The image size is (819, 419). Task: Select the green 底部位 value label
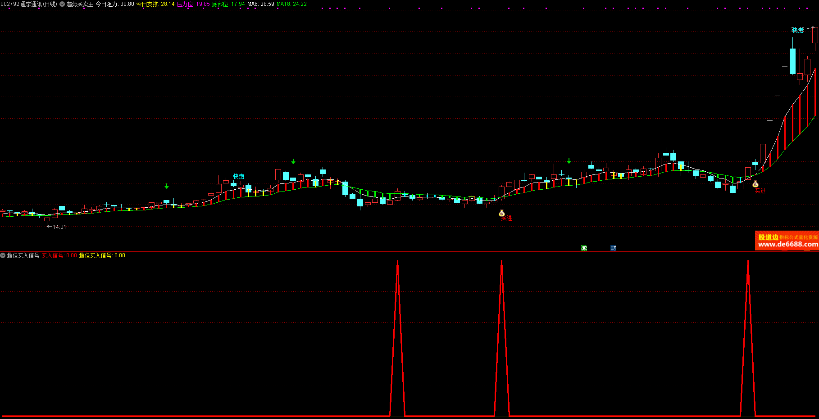[x=228, y=4]
